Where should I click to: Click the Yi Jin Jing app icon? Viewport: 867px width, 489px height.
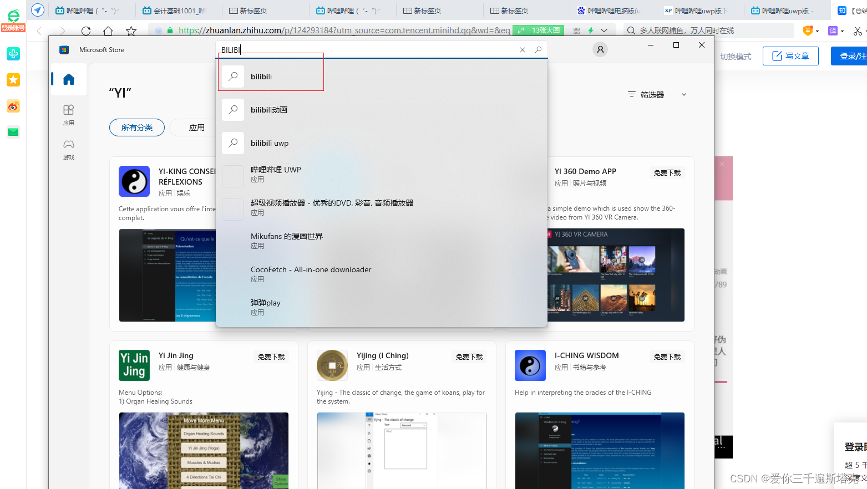(x=134, y=365)
